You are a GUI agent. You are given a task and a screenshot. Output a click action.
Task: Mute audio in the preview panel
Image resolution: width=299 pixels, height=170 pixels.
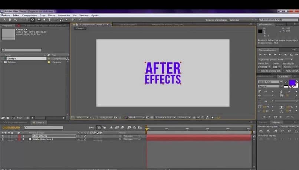[286, 55]
